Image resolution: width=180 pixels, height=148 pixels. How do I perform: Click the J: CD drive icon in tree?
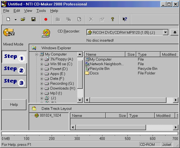click(x=47, y=98)
